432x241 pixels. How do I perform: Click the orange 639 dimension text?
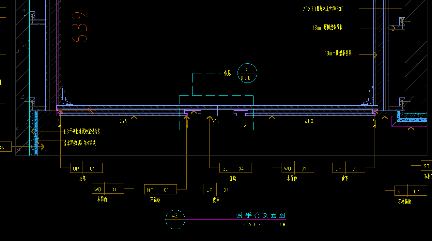(79, 27)
